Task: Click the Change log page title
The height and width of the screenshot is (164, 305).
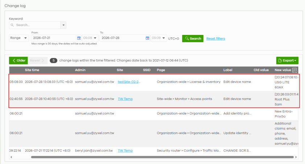Action: (x=15, y=6)
